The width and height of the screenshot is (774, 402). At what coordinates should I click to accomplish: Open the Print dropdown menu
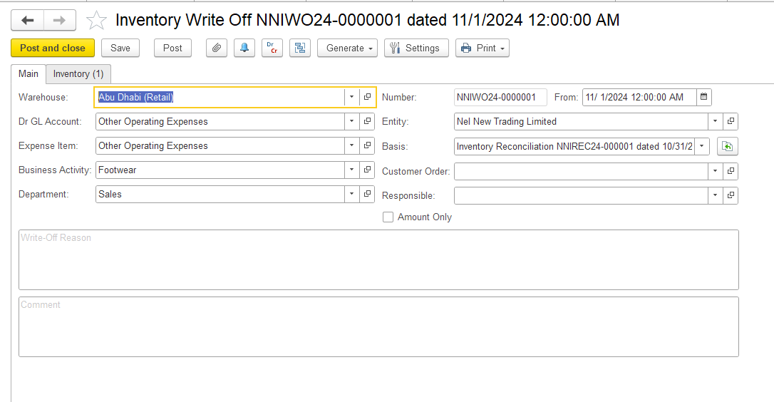(x=483, y=48)
